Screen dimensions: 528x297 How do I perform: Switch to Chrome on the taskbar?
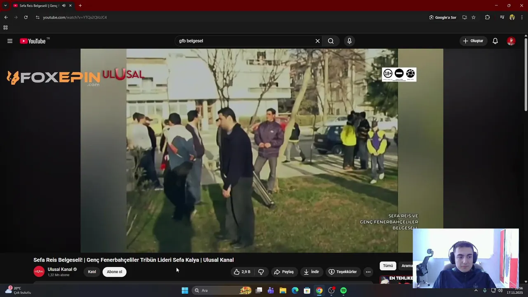pos(319,290)
